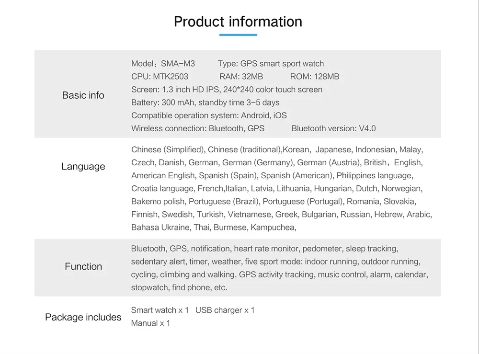Select the Language row label
Image resolution: width=479 pixels, height=354 pixels.
(x=83, y=167)
